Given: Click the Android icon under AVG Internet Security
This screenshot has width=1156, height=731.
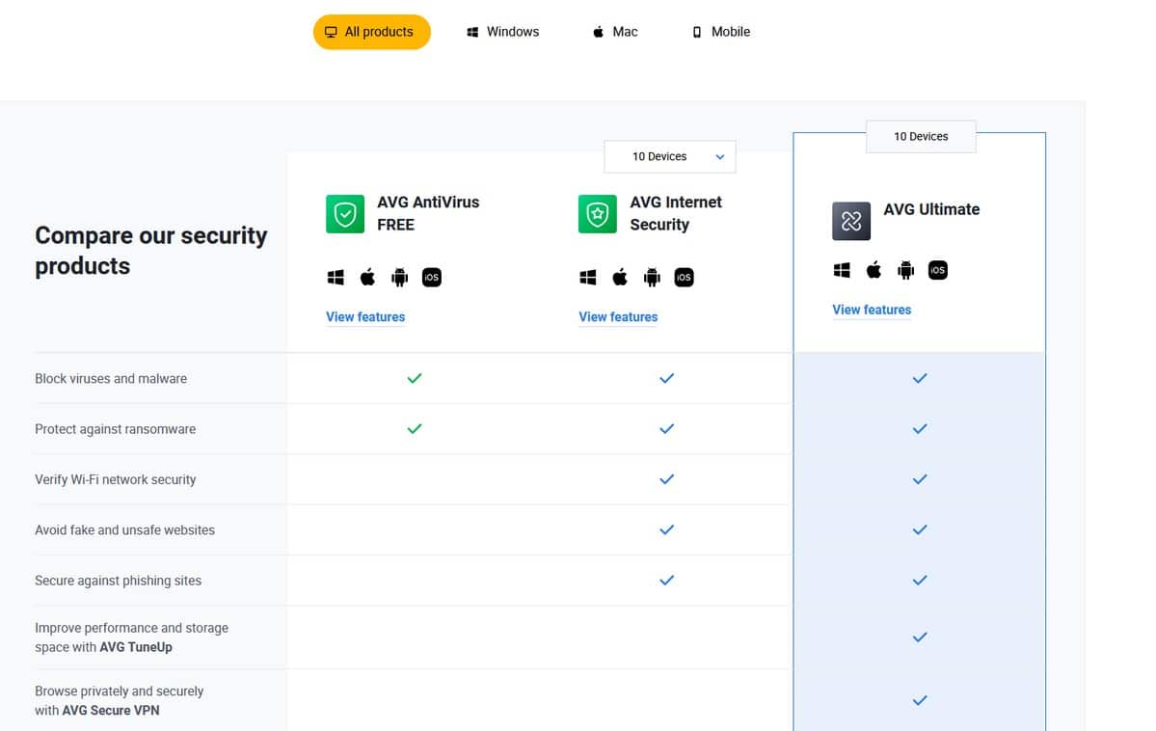Looking at the screenshot, I should (x=652, y=278).
